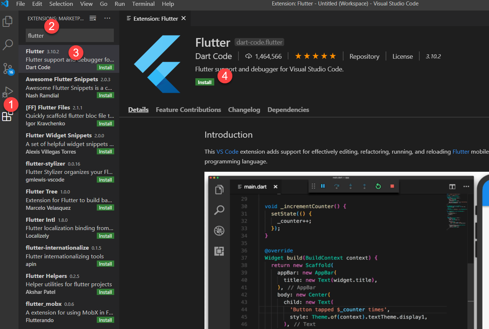Switch to the Changelog tab
Image resolution: width=489 pixels, height=329 pixels.
(244, 110)
